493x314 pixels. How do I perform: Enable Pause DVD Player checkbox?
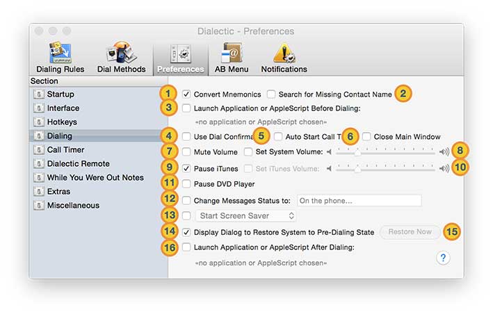[x=186, y=184]
